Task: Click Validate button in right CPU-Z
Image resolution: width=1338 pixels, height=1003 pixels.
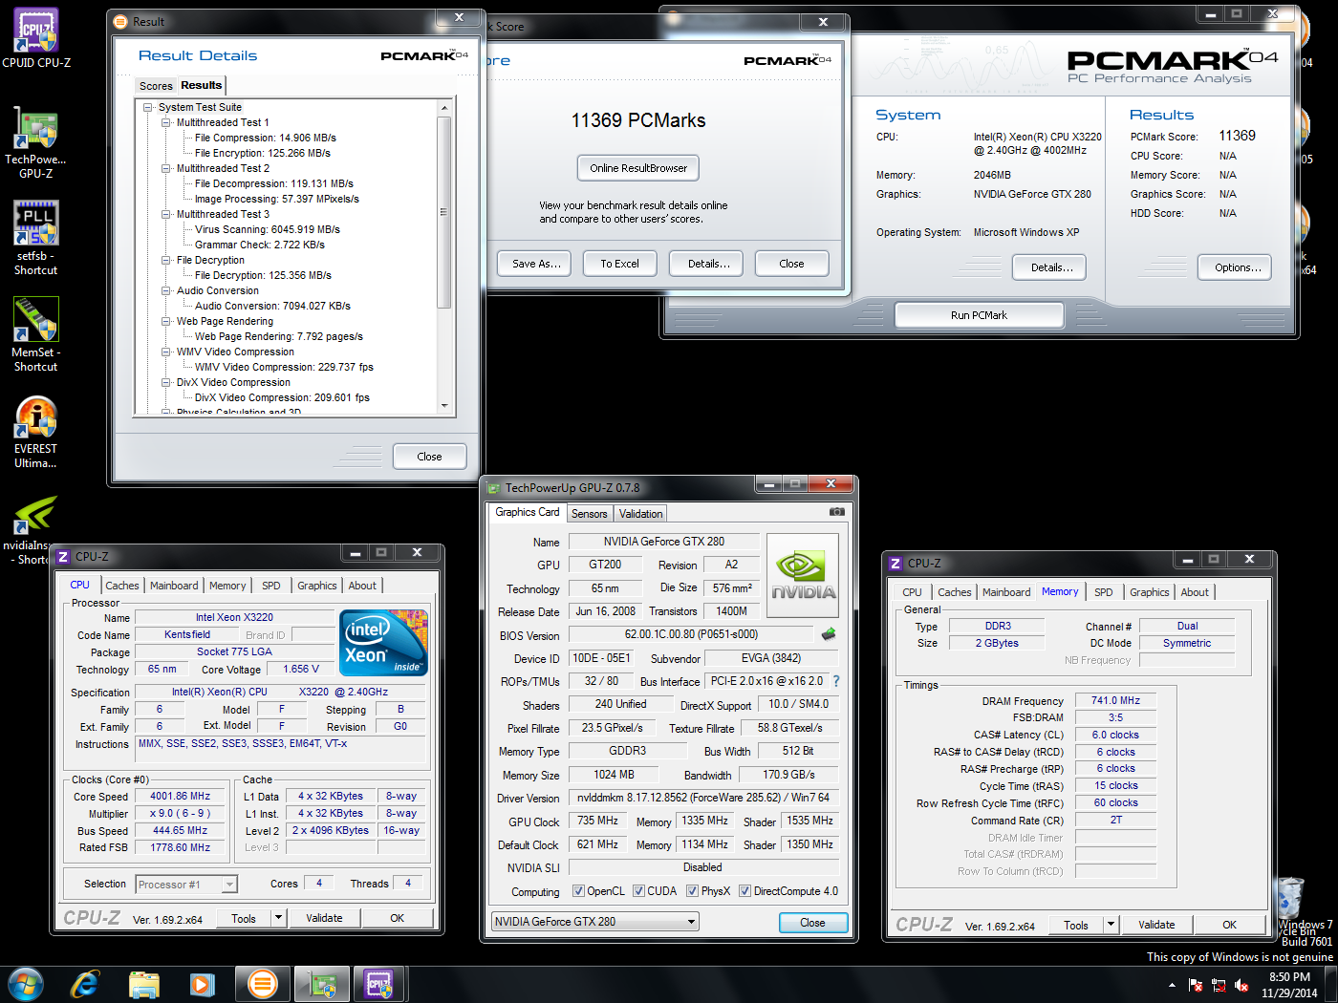Action: tap(1156, 925)
